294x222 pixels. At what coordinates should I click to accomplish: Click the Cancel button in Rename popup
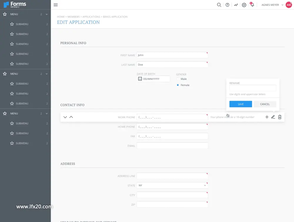pyautogui.click(x=265, y=104)
